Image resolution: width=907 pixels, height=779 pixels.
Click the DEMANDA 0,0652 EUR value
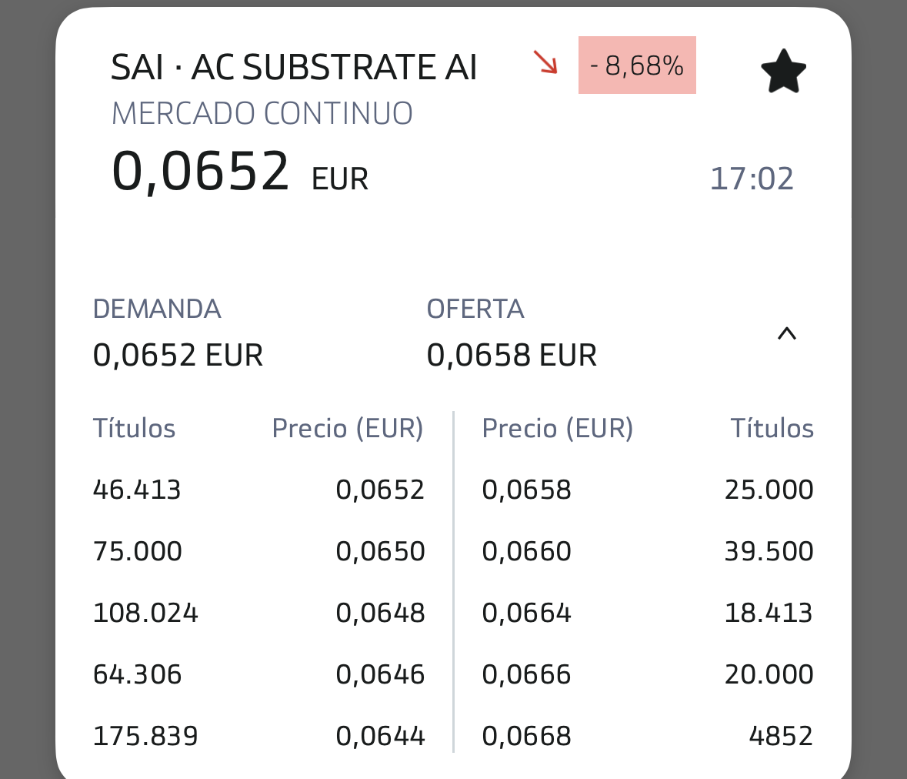tap(178, 356)
